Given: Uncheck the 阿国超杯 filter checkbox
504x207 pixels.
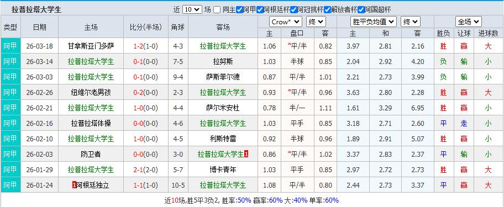Looking at the screenshot, I should pos(361,9).
